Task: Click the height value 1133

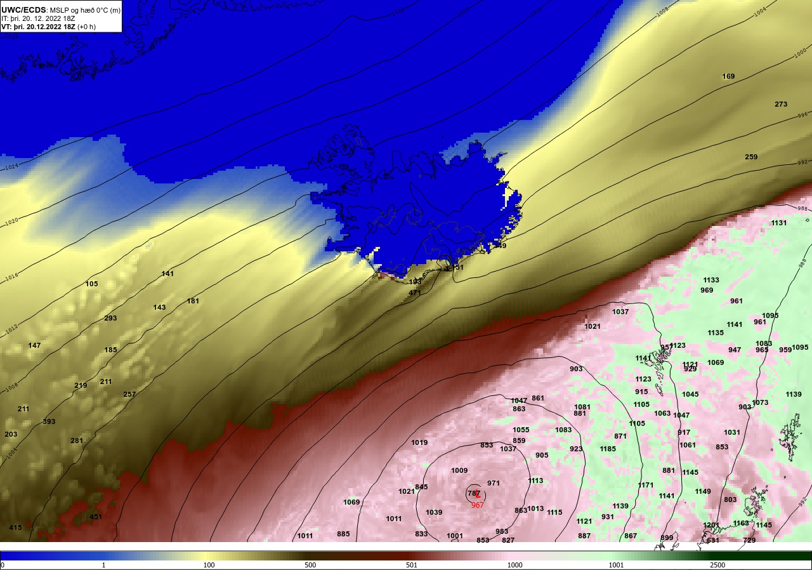Action: (x=711, y=280)
